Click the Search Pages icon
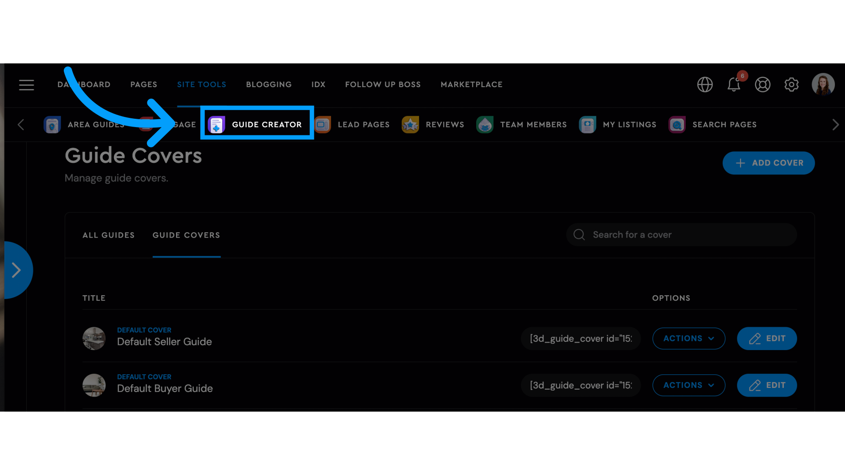 click(677, 124)
